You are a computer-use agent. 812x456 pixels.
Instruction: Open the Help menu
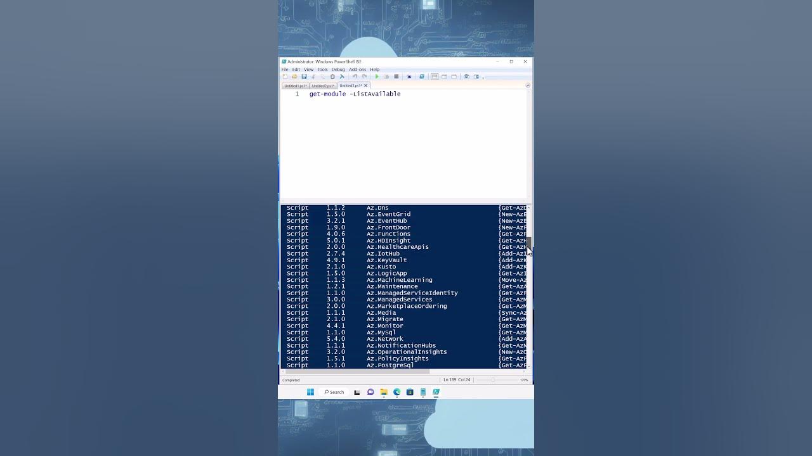coord(375,70)
